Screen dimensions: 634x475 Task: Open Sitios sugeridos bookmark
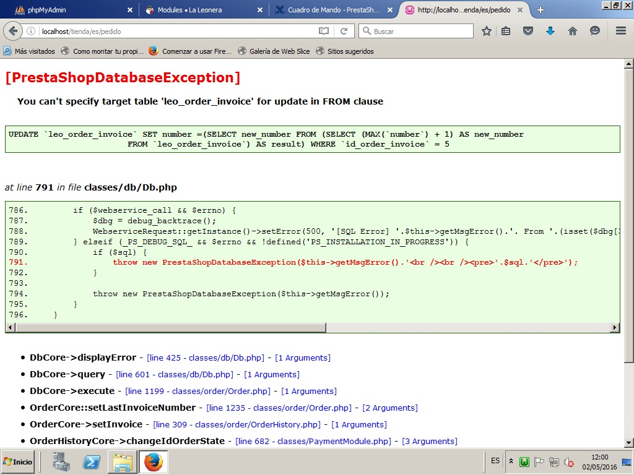(x=345, y=51)
